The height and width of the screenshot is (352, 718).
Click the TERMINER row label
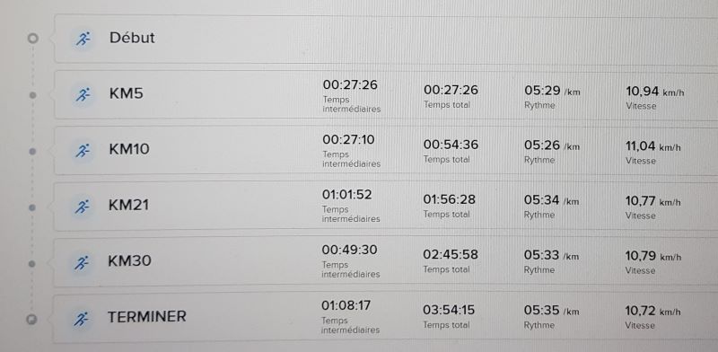point(147,317)
